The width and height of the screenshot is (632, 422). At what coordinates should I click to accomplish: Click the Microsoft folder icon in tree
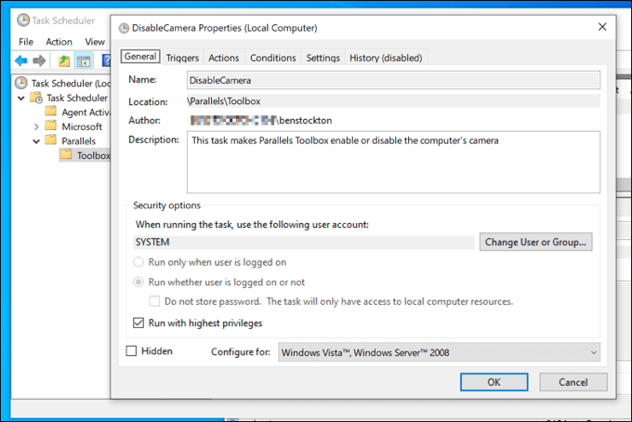pyautogui.click(x=51, y=125)
